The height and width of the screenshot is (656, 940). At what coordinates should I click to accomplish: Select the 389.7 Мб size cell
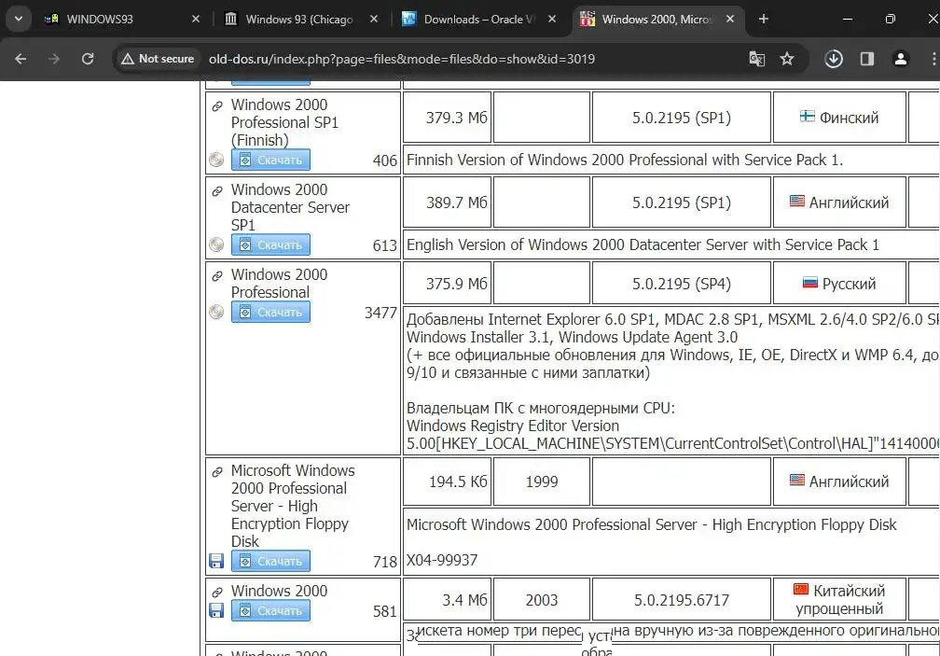click(x=448, y=202)
